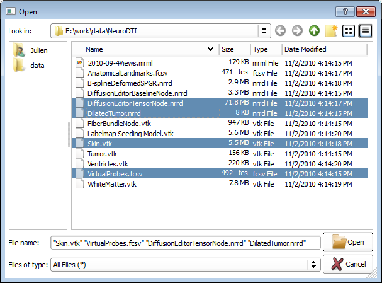Viewport: 382px width, 283px height.
Task: Select the Tumor.vtk file entry
Action: tap(102, 154)
